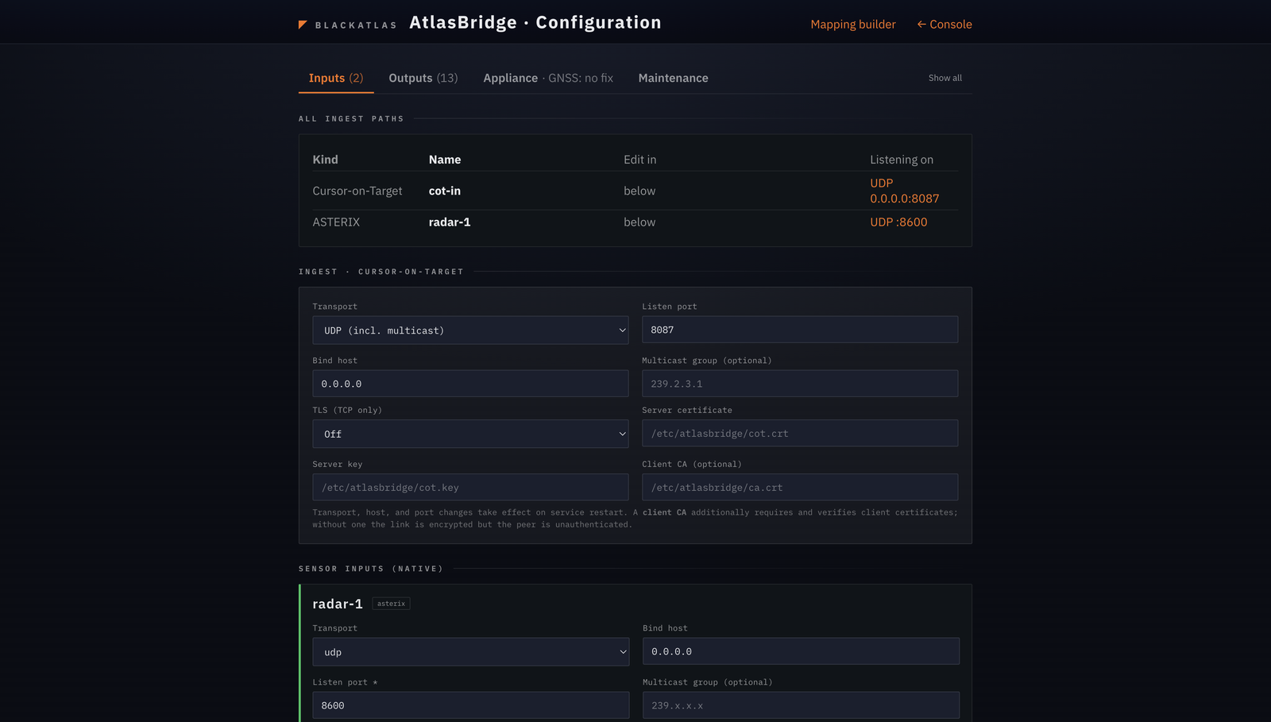Click the Listening on column header
1271x722 pixels.
point(902,160)
